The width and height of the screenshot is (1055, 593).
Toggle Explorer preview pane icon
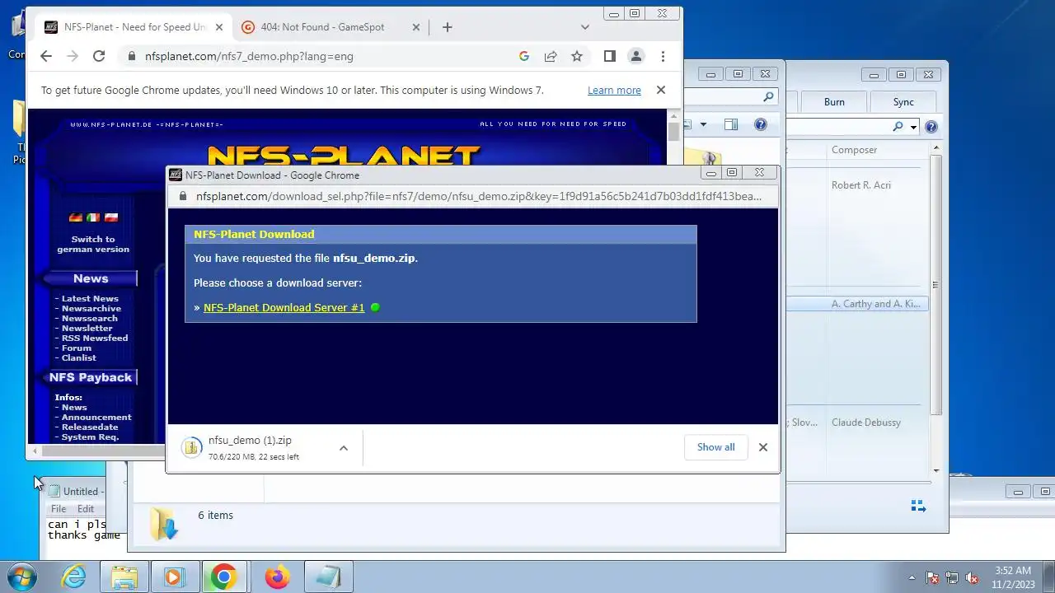coord(731,124)
